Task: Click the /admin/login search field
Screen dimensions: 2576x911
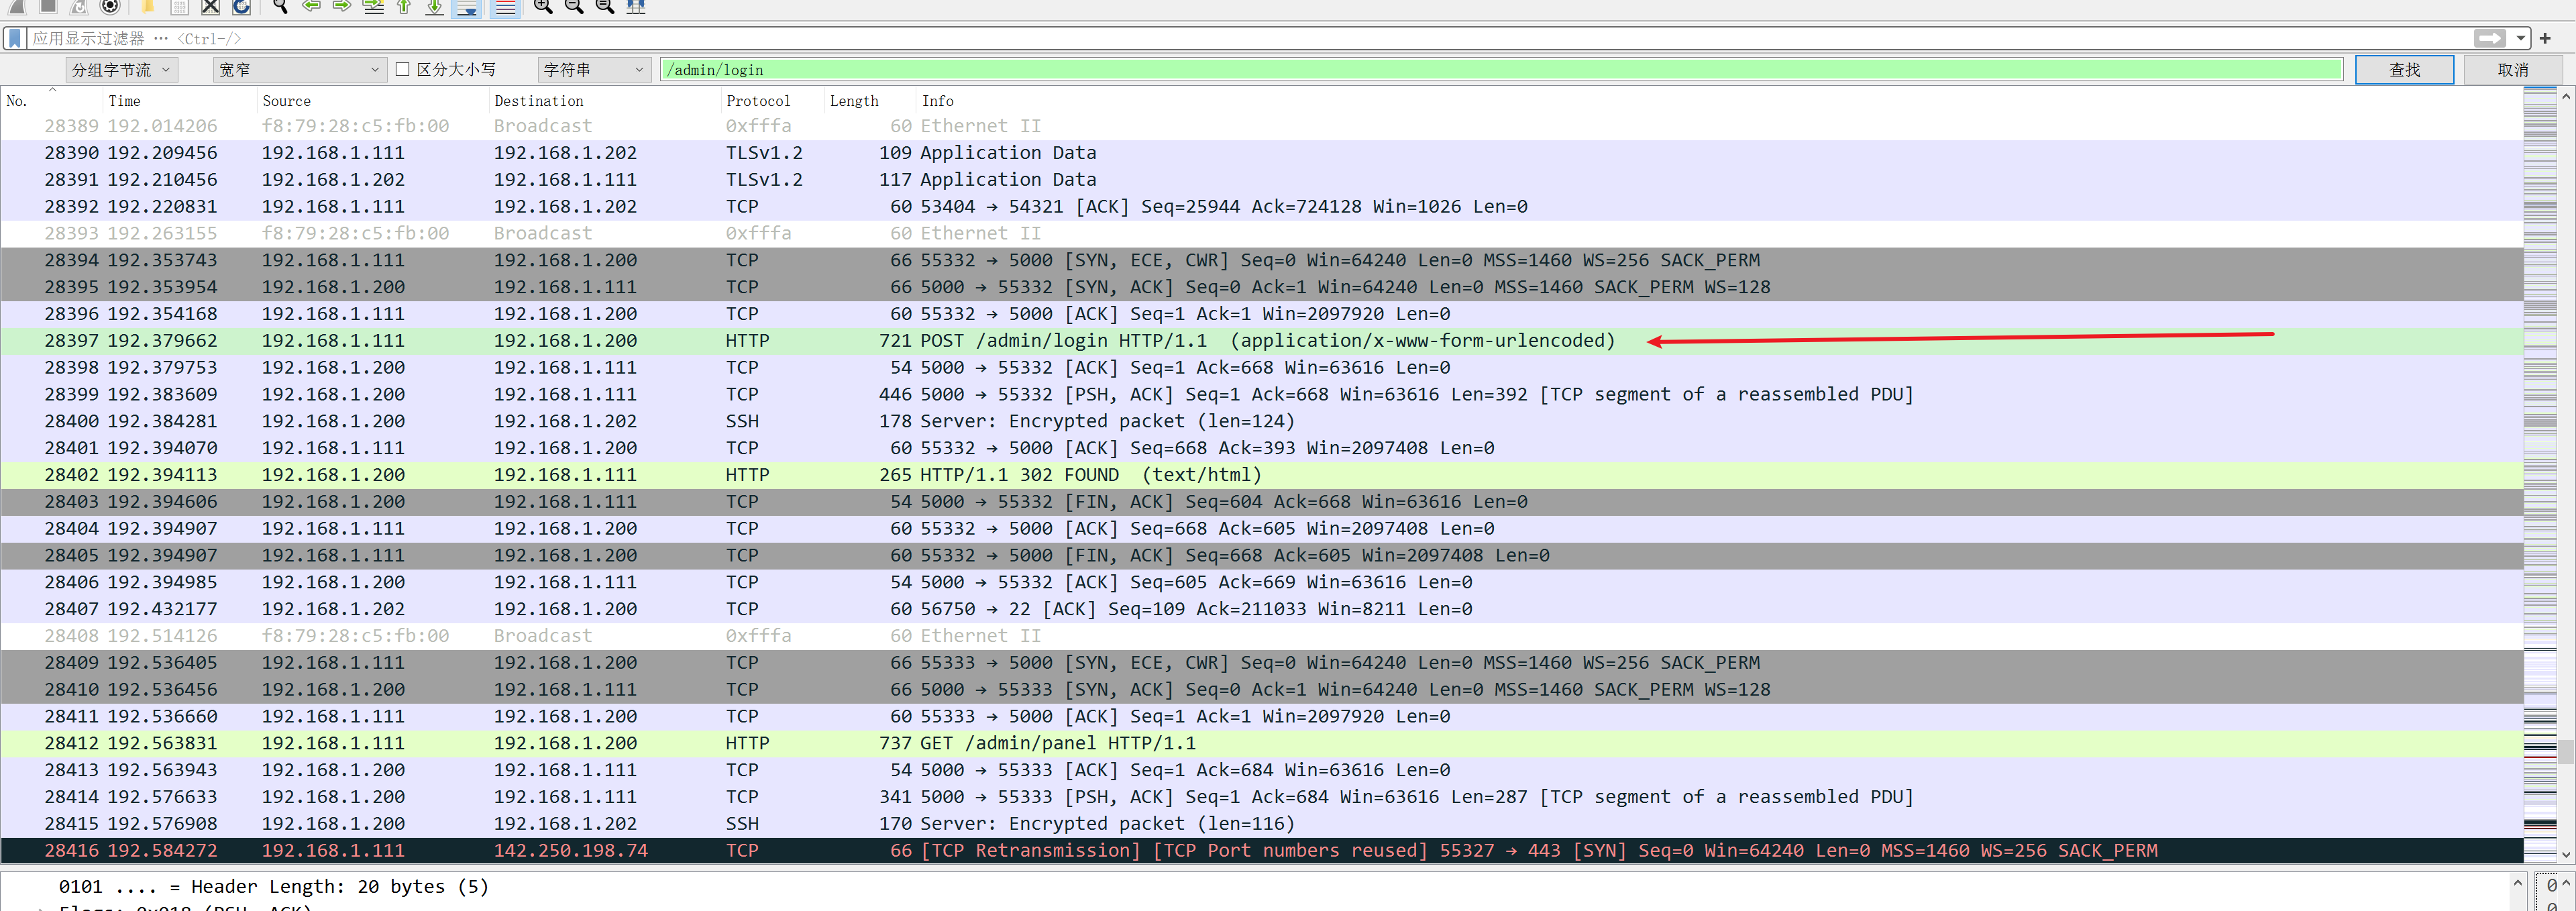Action: [x=1501, y=69]
